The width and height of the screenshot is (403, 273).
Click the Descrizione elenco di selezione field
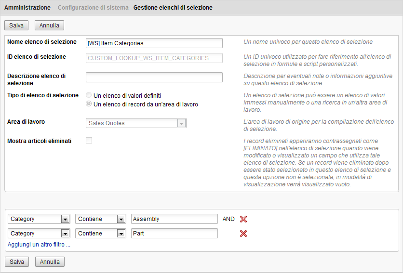154,78
